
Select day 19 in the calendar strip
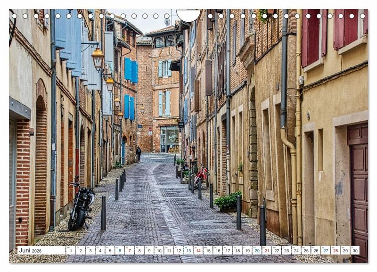pyautogui.click(x=247, y=250)
